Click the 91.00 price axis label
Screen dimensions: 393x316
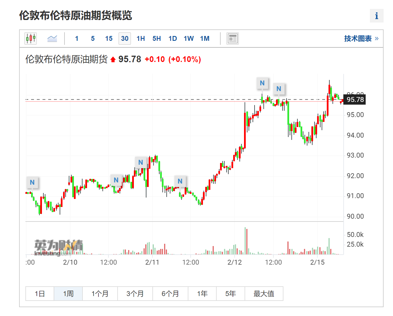355,196
